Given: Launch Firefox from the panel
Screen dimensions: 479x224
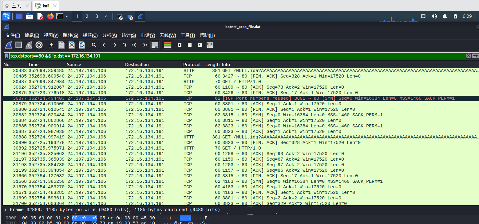Looking at the screenshot, I should coord(50,16).
